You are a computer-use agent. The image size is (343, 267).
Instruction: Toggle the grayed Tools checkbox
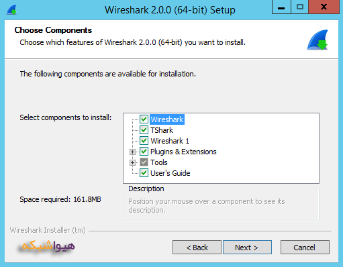[x=144, y=162]
